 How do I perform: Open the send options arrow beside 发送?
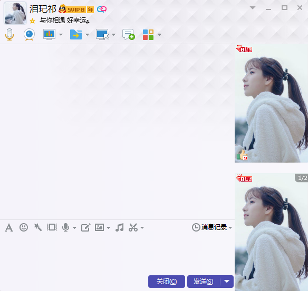(227, 282)
